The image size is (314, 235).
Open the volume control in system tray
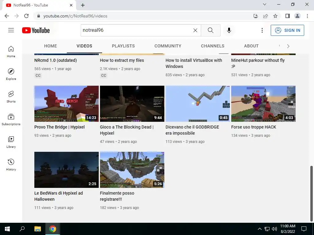274,229
